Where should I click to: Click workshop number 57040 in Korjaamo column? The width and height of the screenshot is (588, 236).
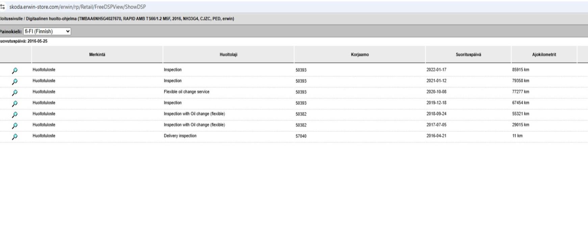coord(301,136)
